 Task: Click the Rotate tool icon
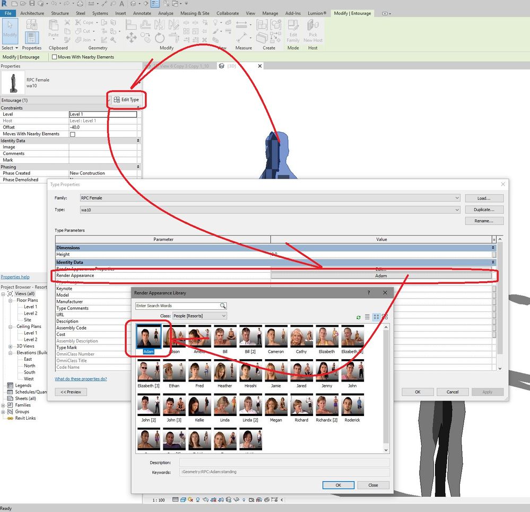(x=160, y=38)
